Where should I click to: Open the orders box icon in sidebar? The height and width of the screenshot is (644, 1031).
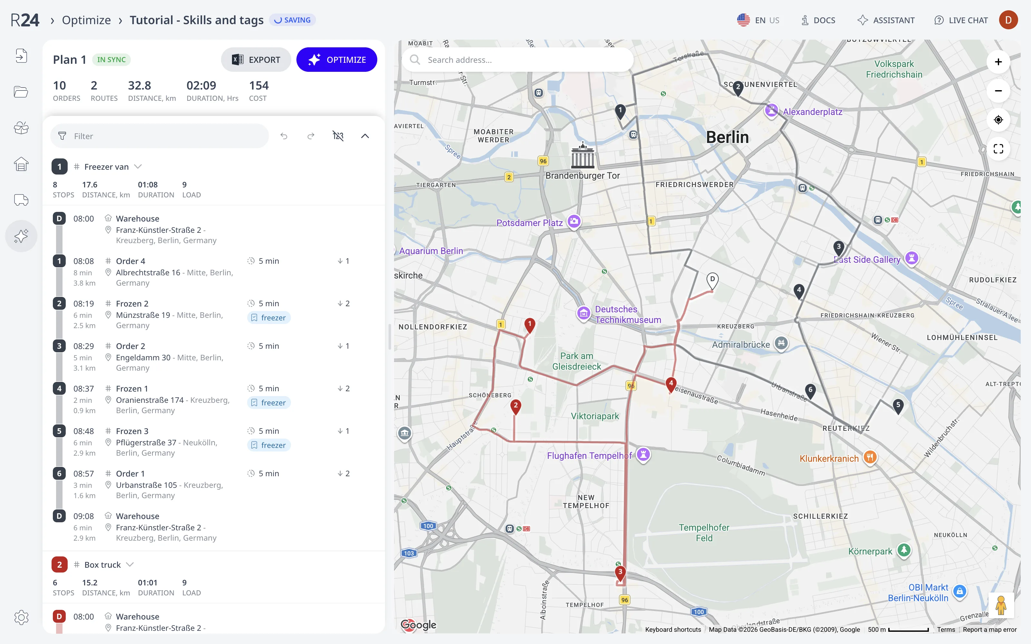click(21, 128)
